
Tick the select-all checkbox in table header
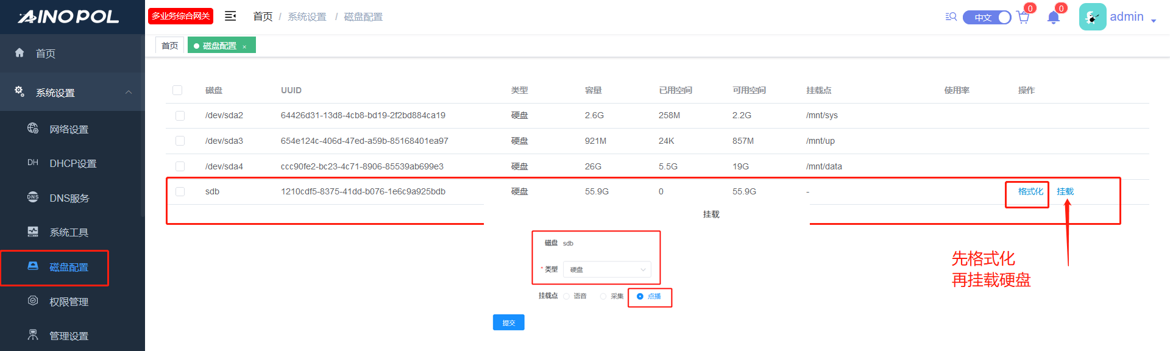coord(177,90)
